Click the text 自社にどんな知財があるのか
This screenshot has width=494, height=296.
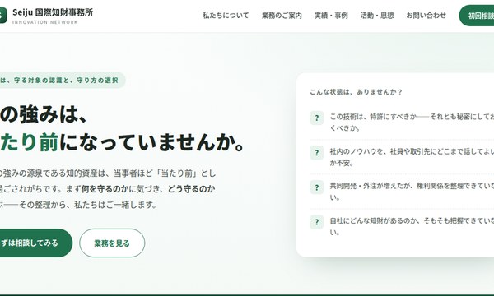373,221
